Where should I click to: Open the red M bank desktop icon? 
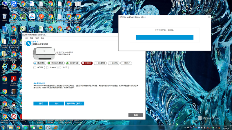click(x=14, y=118)
